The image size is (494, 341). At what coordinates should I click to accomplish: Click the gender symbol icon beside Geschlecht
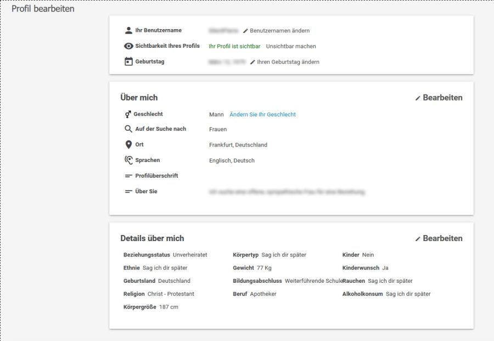pyautogui.click(x=128, y=114)
